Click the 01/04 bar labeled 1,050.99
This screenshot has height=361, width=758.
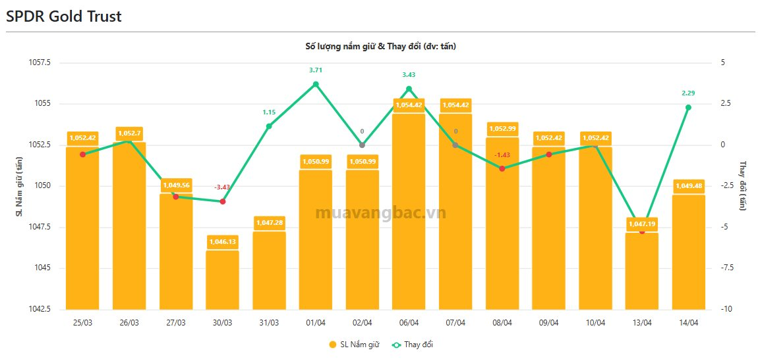pos(316,239)
